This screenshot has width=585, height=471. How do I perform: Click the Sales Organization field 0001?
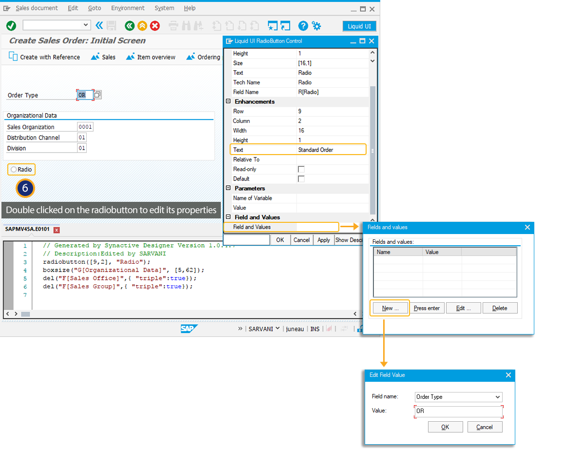pos(85,127)
